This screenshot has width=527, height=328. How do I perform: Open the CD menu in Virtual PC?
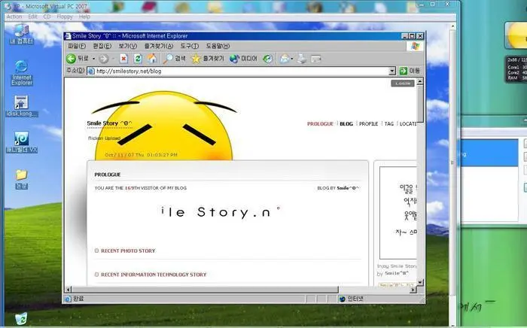[47, 17]
